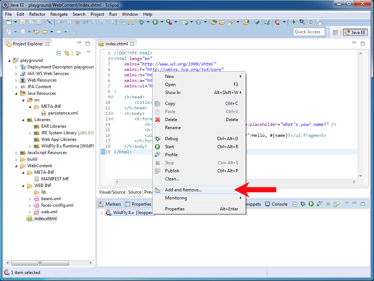Start server in debug mode from Servers view toolbar
This screenshot has height=281, width=374.
tap(303, 204)
